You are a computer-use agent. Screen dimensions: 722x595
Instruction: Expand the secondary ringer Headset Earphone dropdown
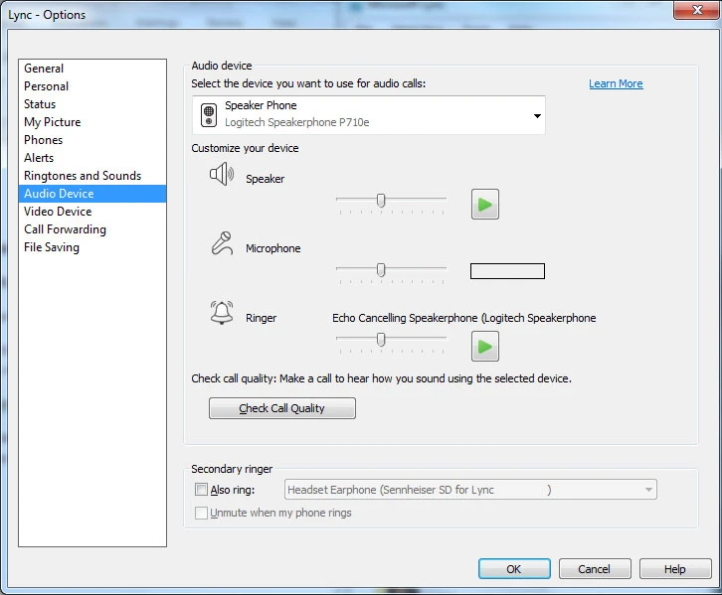648,490
